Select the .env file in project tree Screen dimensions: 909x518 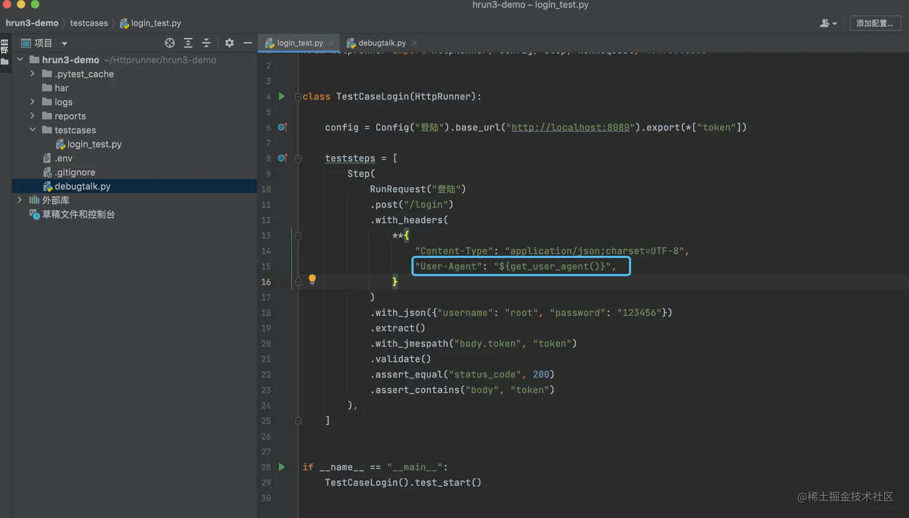pyautogui.click(x=63, y=158)
